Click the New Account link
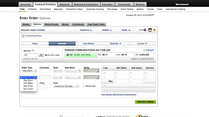209x117 pixels. click(x=182, y=4)
